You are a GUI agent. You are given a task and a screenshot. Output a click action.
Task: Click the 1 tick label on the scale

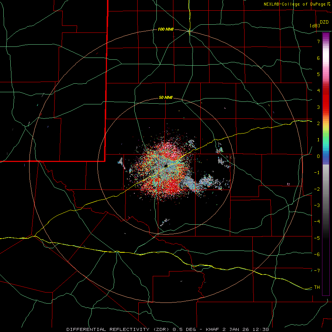point(318,139)
